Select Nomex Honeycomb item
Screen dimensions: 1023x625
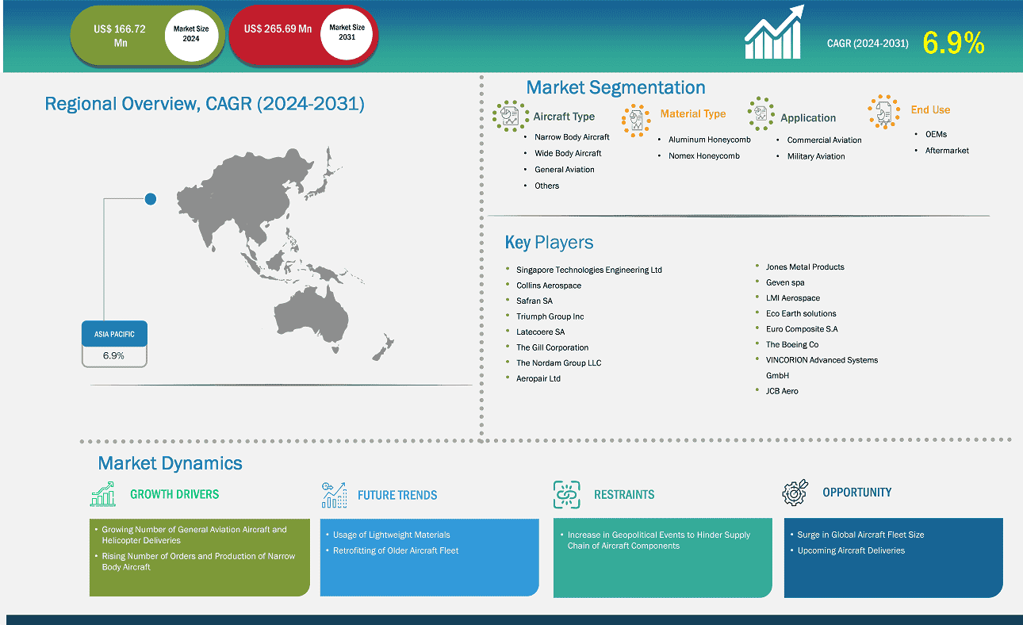[703, 156]
